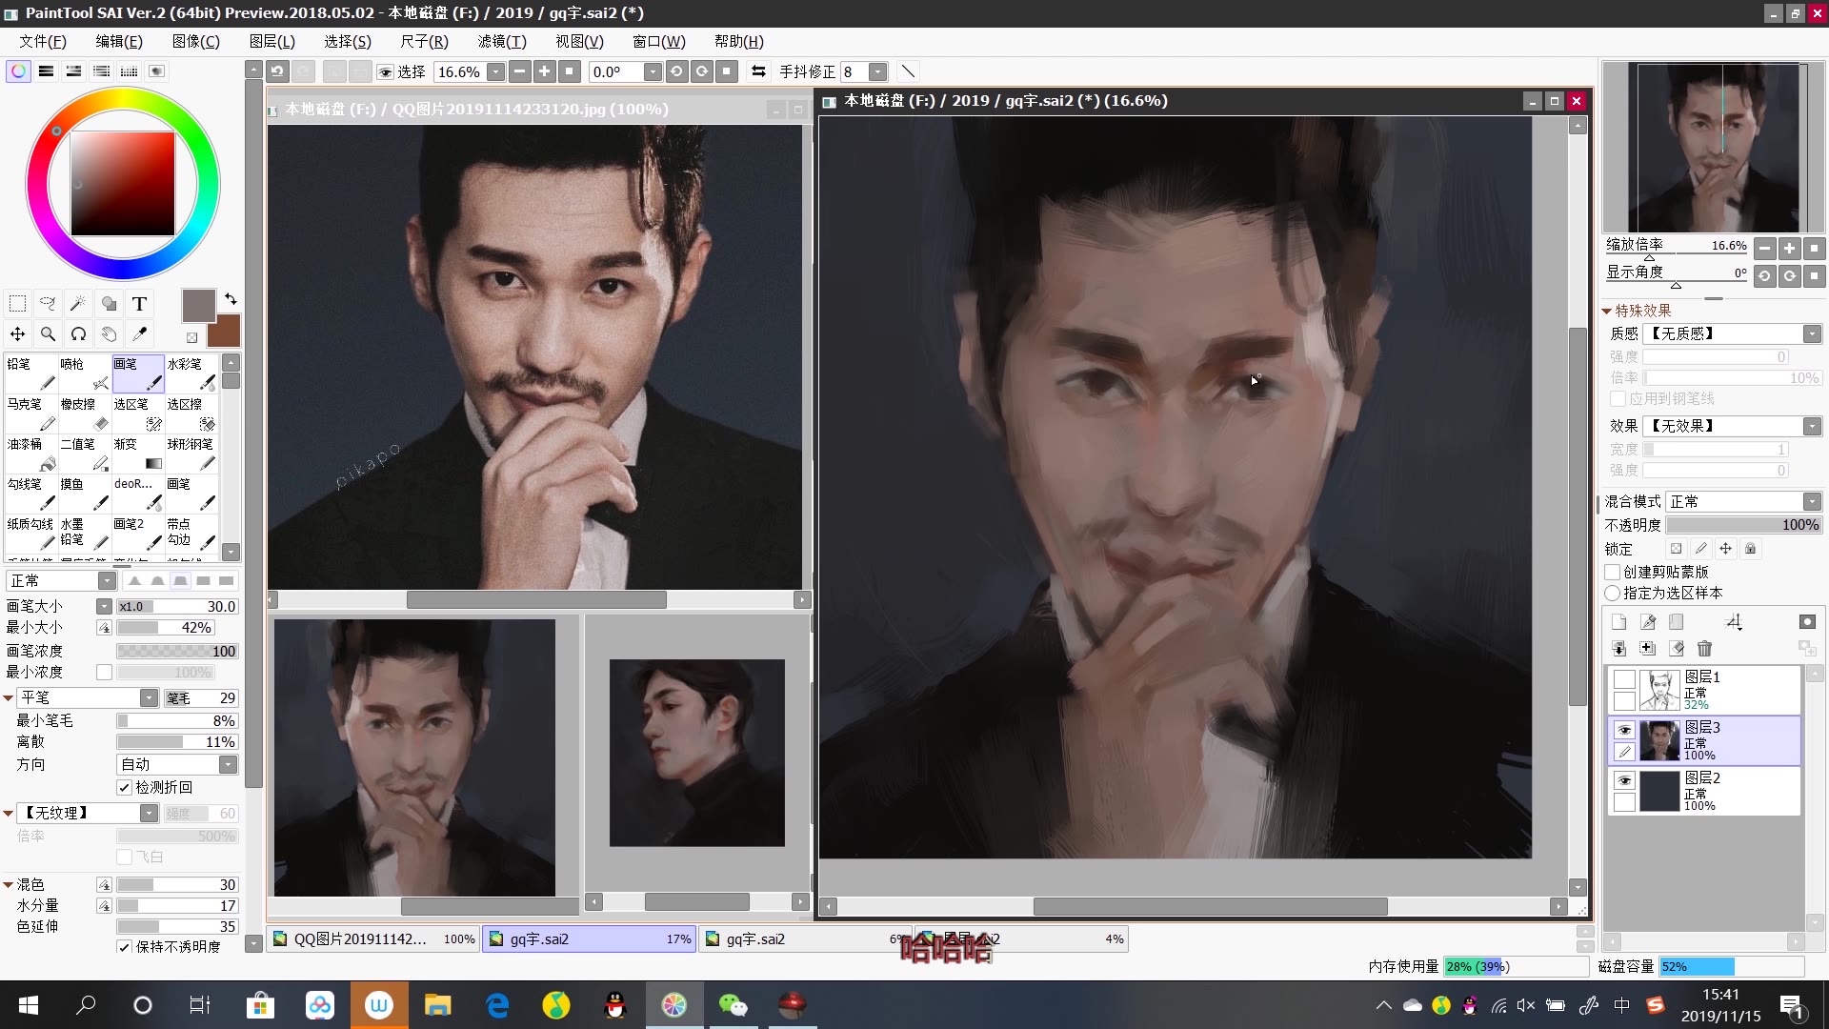The width and height of the screenshot is (1829, 1029).
Task: Show the scratchpad panel icon
Action: pyautogui.click(x=157, y=71)
